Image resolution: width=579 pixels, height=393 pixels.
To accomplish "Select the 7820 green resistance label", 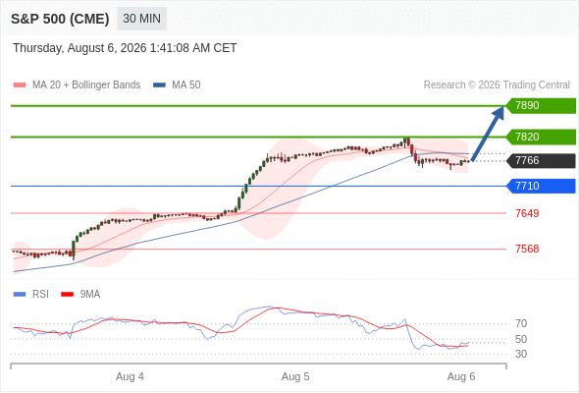I will (x=541, y=137).
